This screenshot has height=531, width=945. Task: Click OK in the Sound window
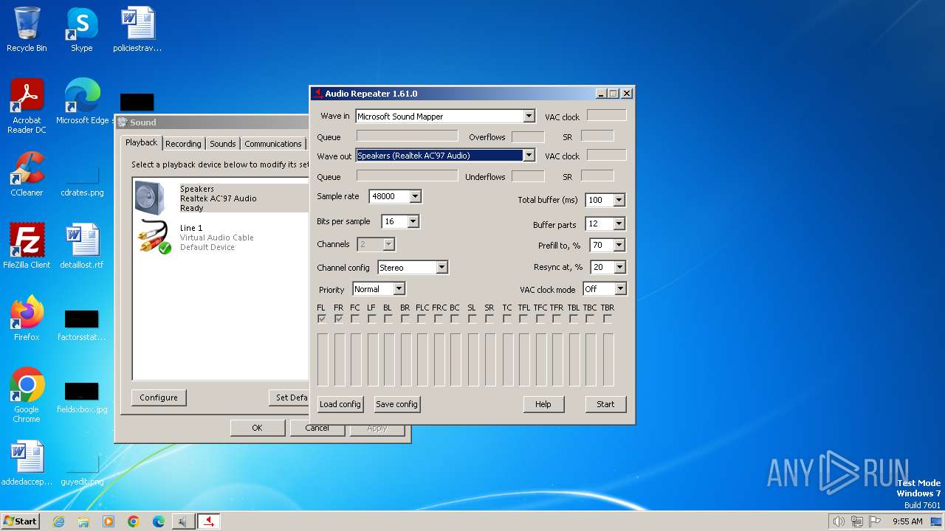click(x=257, y=428)
